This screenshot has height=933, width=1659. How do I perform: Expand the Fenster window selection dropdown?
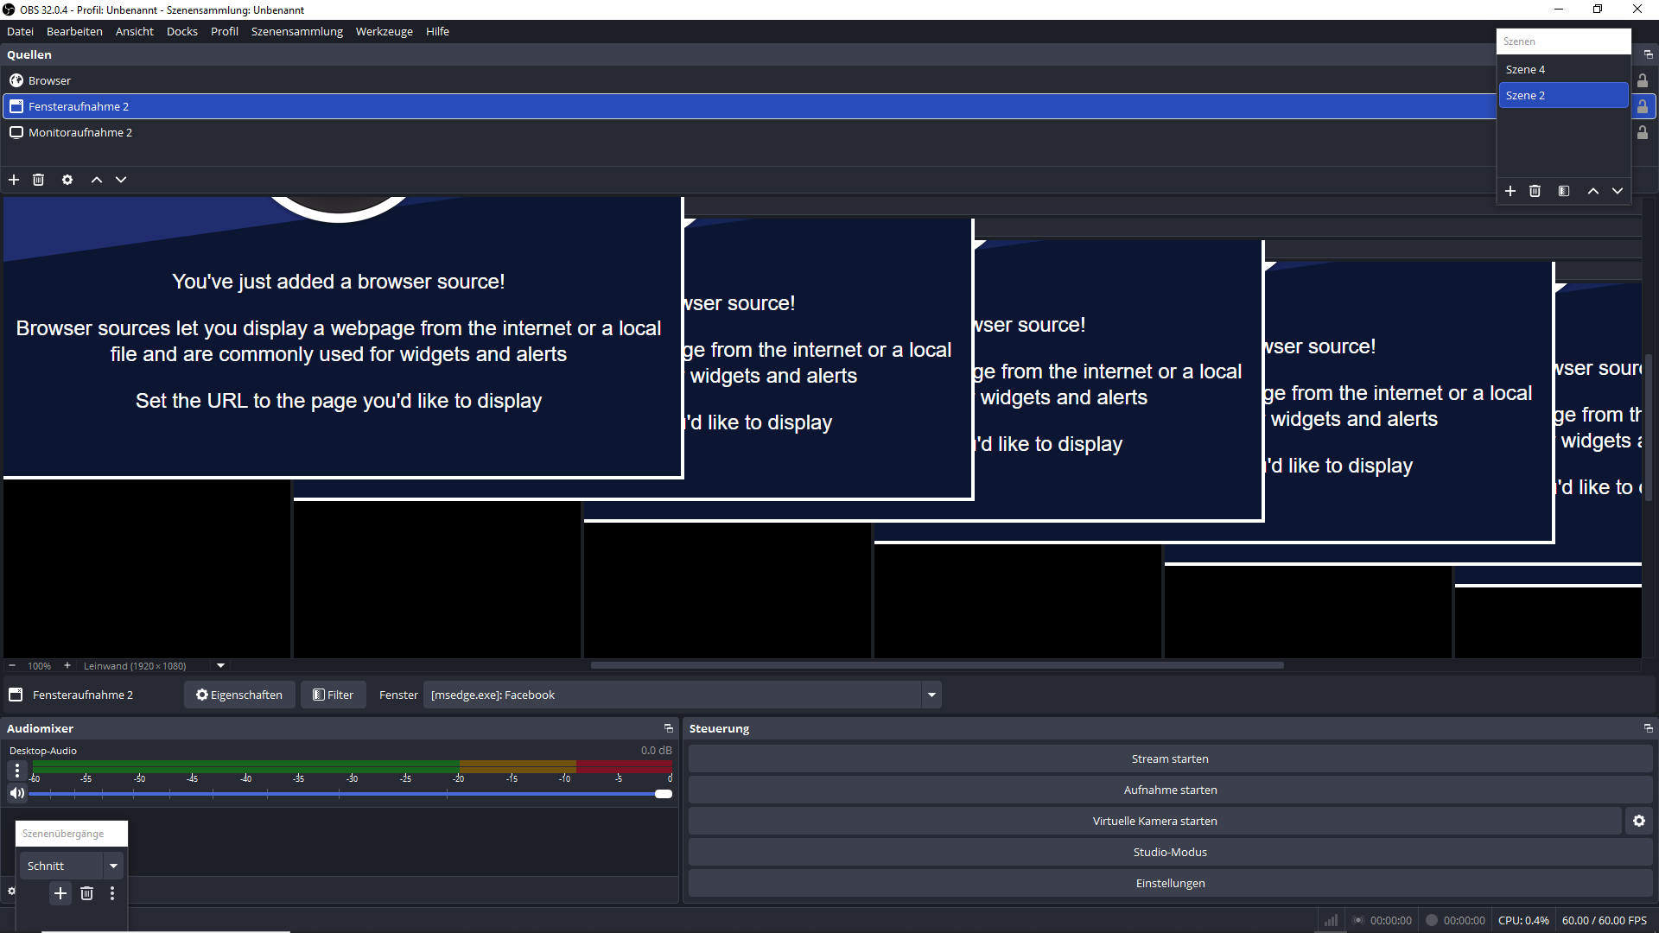pos(931,695)
